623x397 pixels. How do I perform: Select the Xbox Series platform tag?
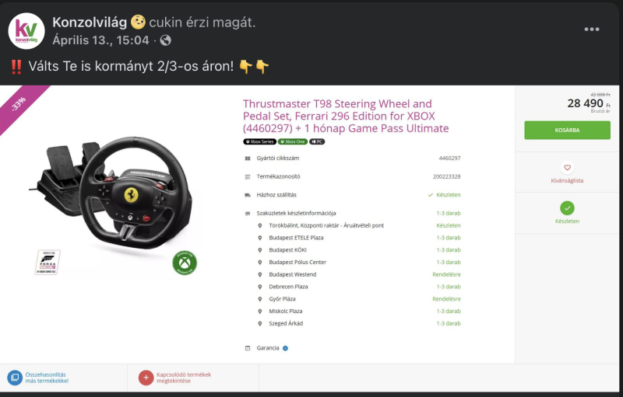(x=259, y=141)
